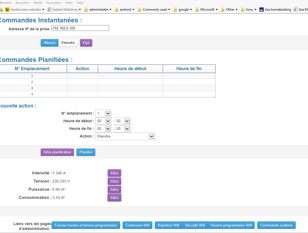
Task: Open the Favorieten menu
Action: [54, 3]
